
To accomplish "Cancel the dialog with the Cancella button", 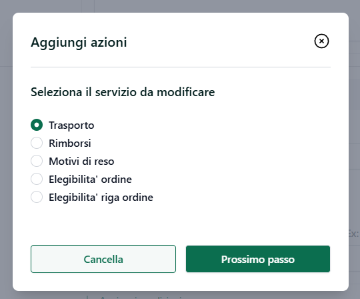I will point(103,259).
